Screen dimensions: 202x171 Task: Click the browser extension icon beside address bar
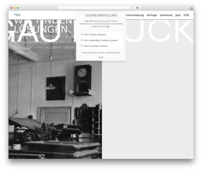coord(137,8)
